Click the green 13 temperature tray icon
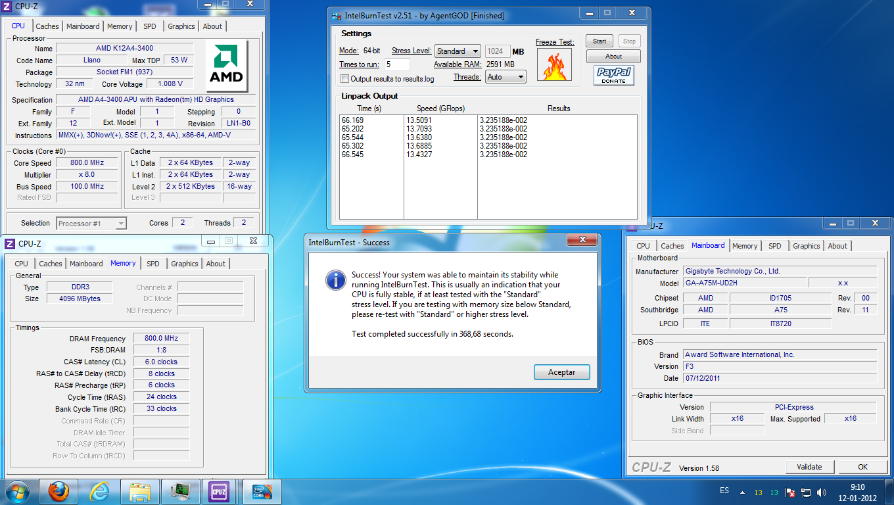The image size is (894, 505). [774, 493]
